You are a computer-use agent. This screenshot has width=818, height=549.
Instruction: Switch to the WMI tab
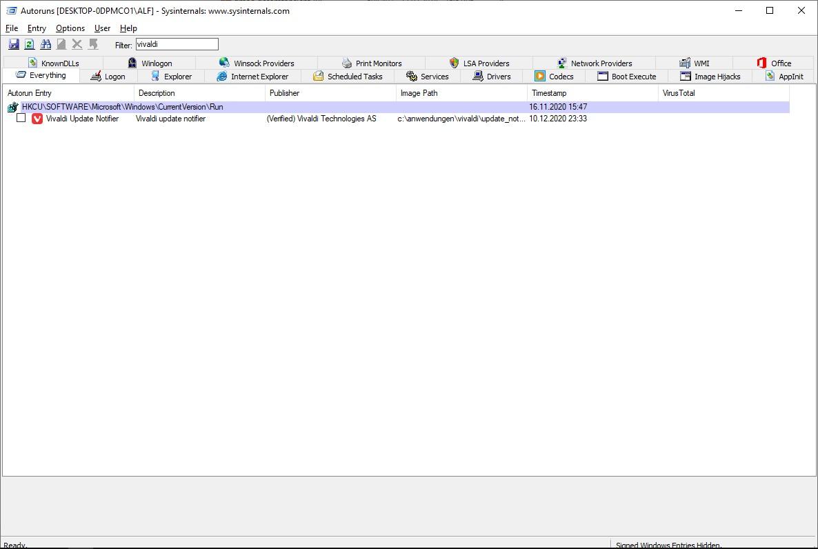[695, 63]
